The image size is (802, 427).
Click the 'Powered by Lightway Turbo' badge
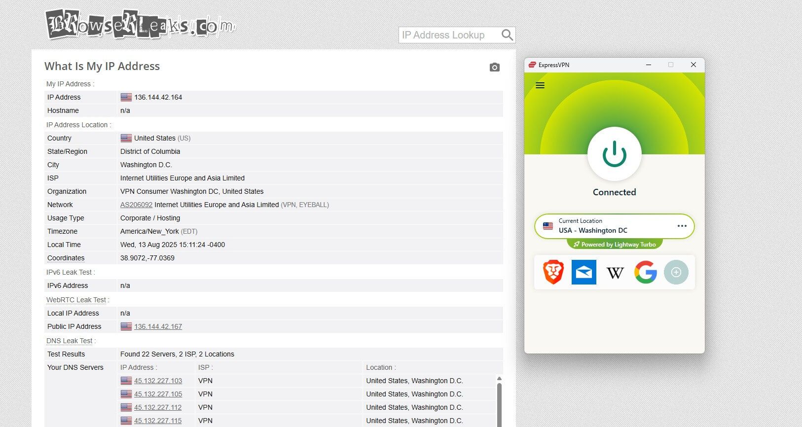(x=615, y=245)
